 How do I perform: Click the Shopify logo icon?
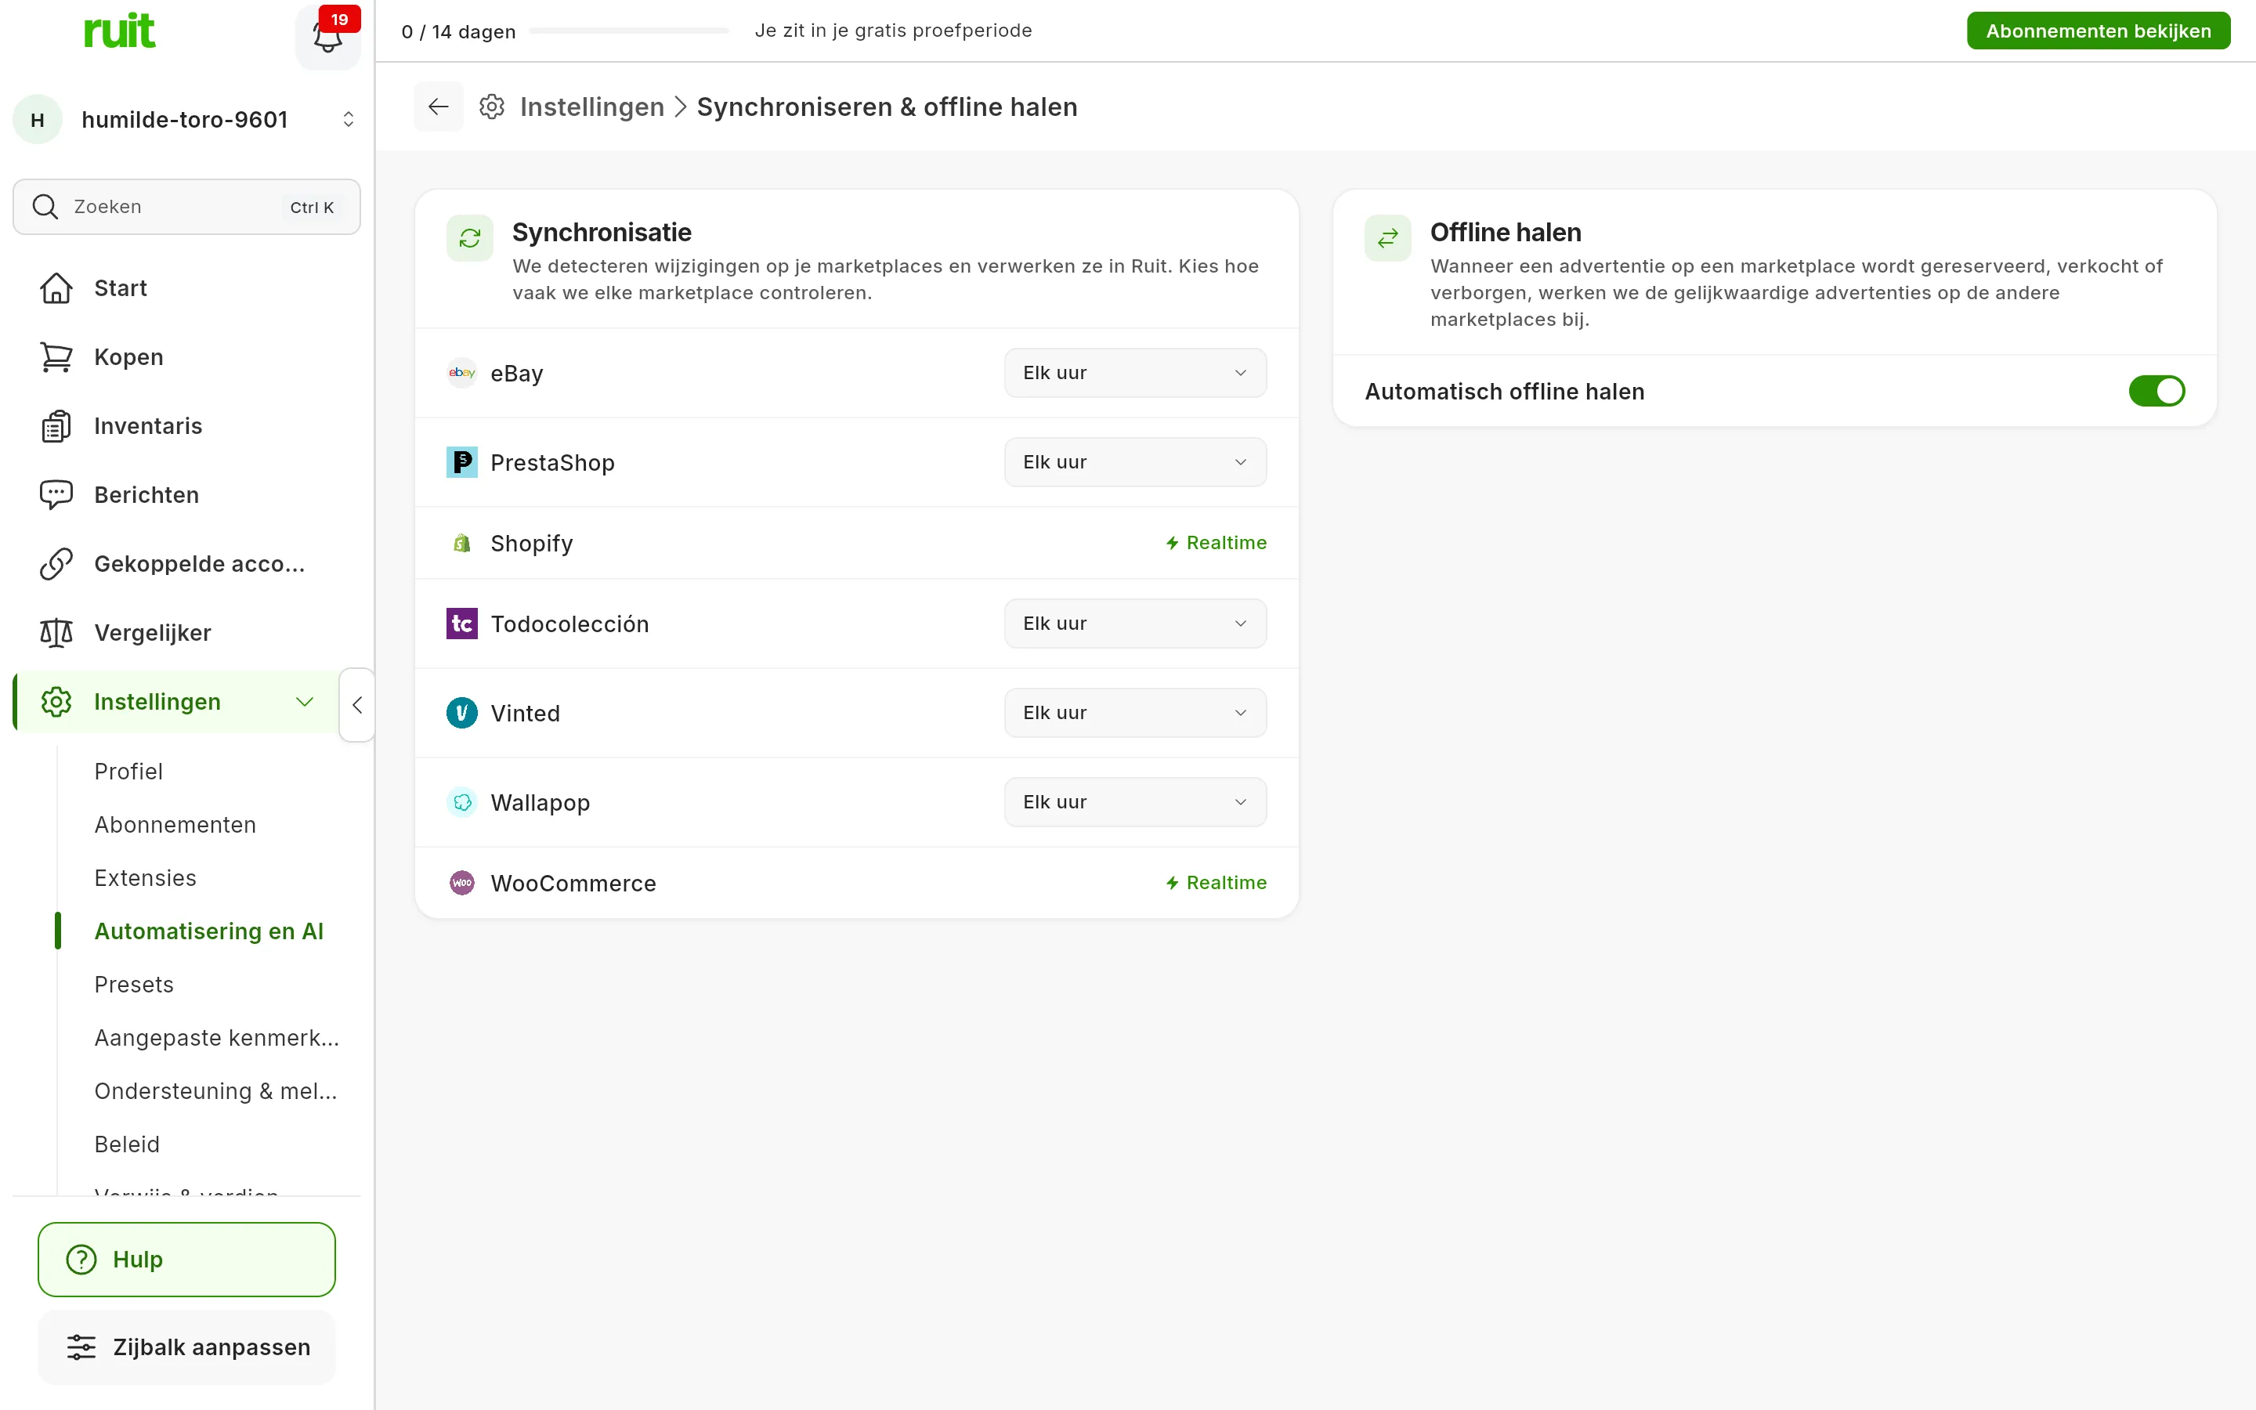pos(461,543)
